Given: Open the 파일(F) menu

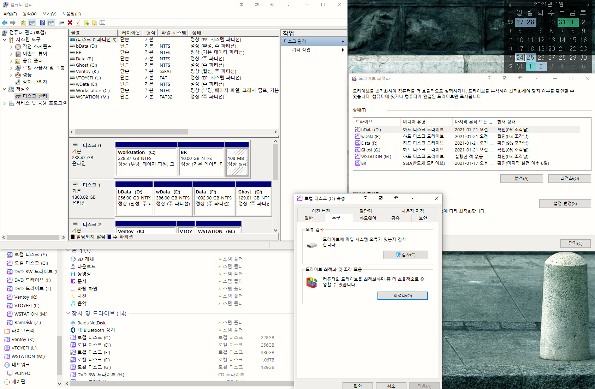Looking at the screenshot, I should click(10, 14).
